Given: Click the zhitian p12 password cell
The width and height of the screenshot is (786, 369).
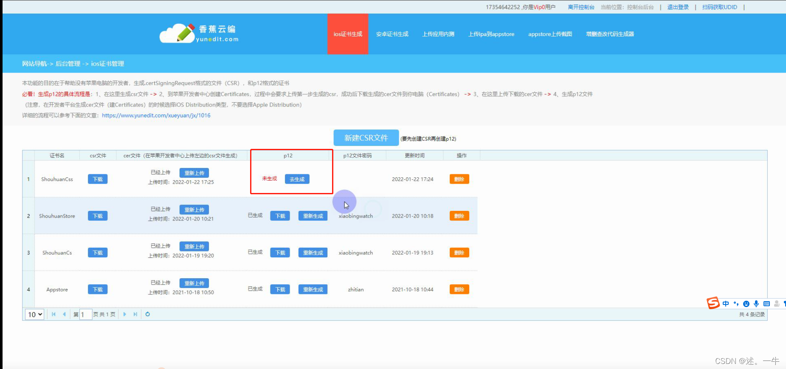Looking at the screenshot, I should click(356, 290).
